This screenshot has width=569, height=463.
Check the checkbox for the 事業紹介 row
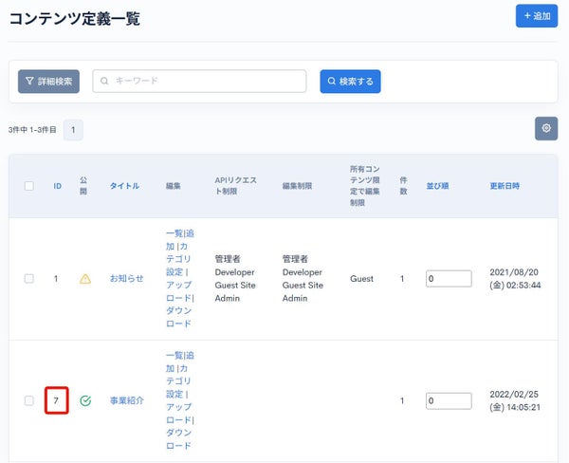coord(29,400)
